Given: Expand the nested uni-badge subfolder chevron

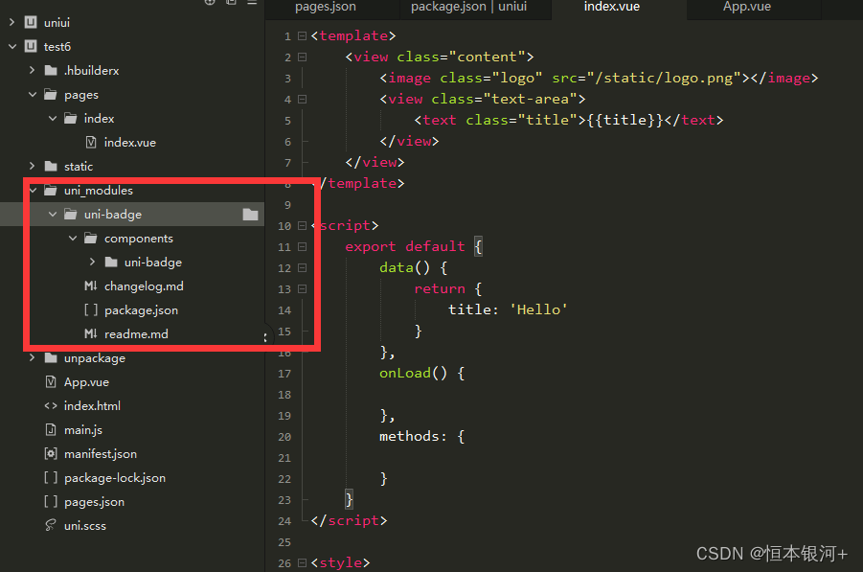Looking at the screenshot, I should pyautogui.click(x=93, y=263).
